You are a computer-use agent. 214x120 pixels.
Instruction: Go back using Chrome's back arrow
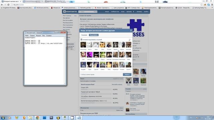coord(2,5)
